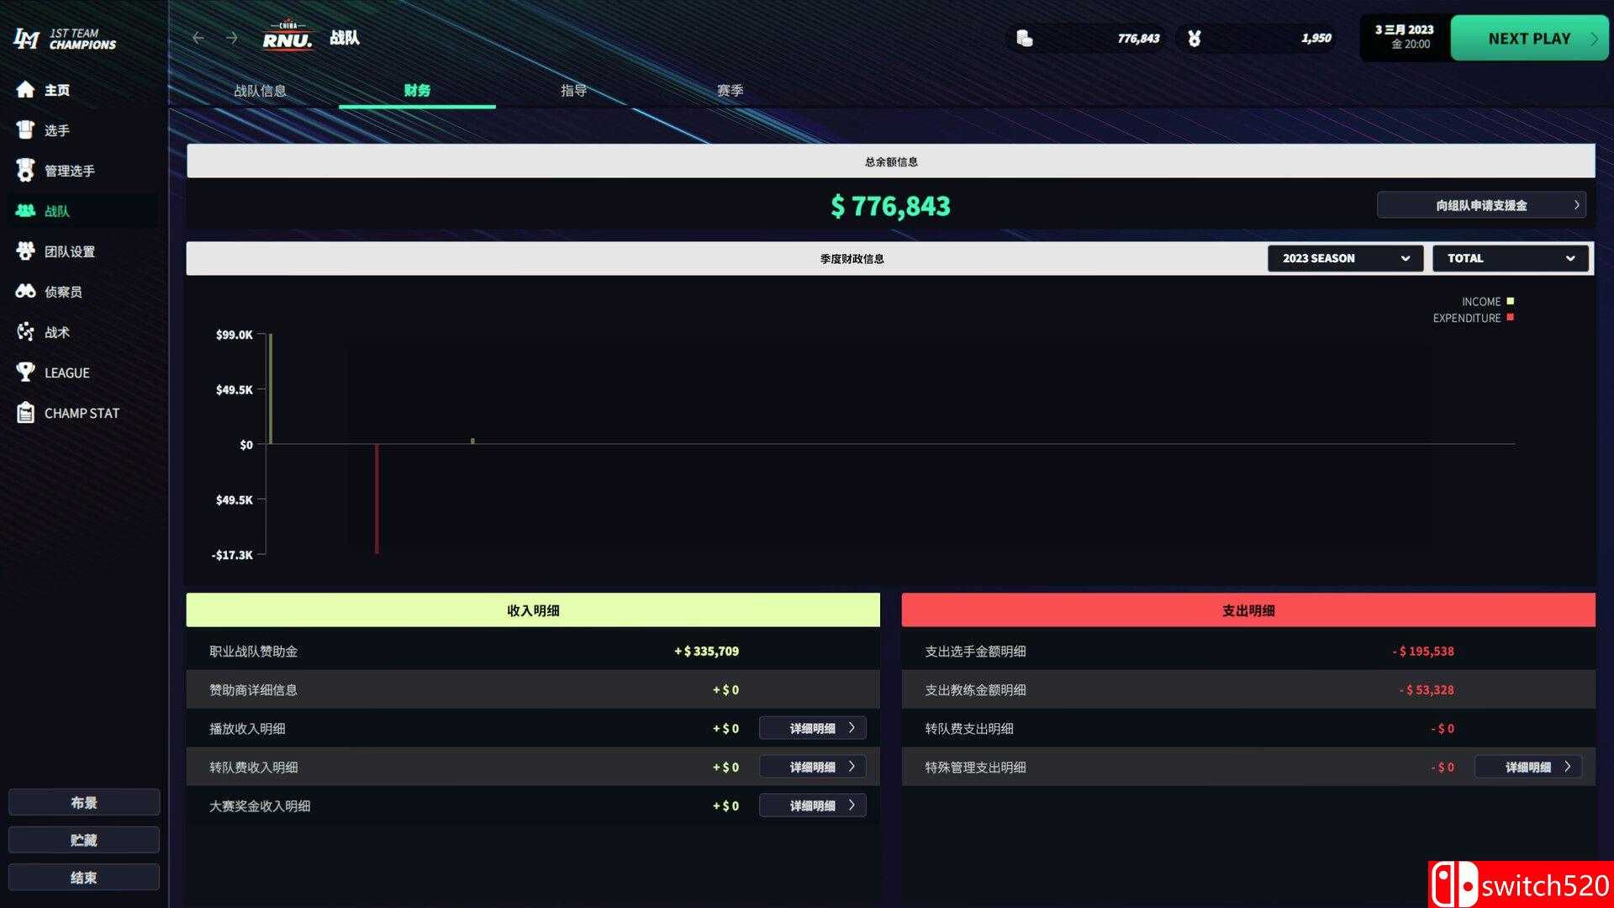Click 向组队申请支援金 button
Screen dimensions: 1614x908
[1481, 205]
